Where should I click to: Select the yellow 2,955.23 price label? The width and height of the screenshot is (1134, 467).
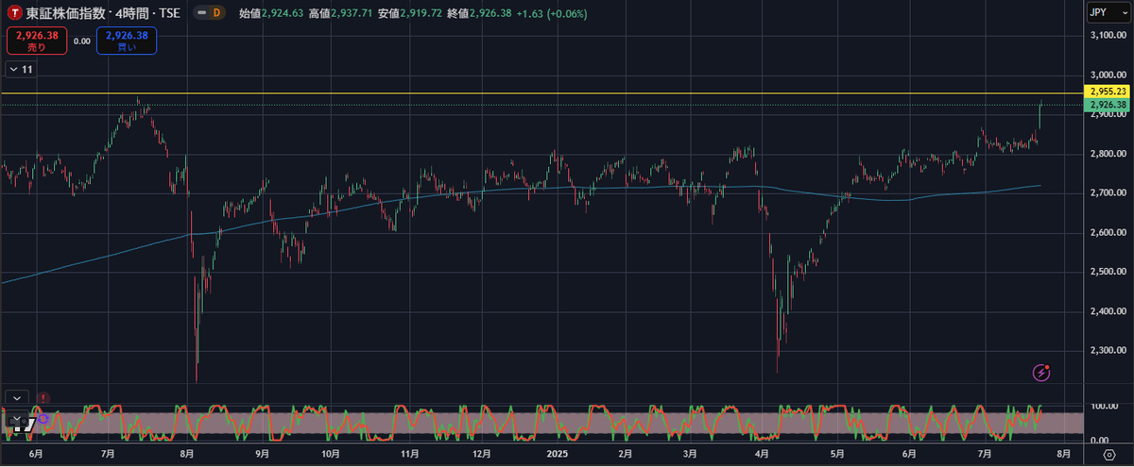pos(1105,92)
